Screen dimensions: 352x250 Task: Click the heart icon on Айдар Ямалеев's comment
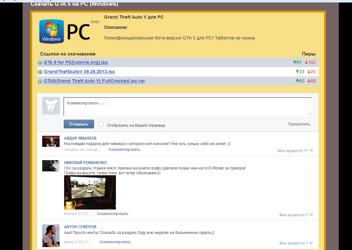pyautogui.click(x=311, y=151)
